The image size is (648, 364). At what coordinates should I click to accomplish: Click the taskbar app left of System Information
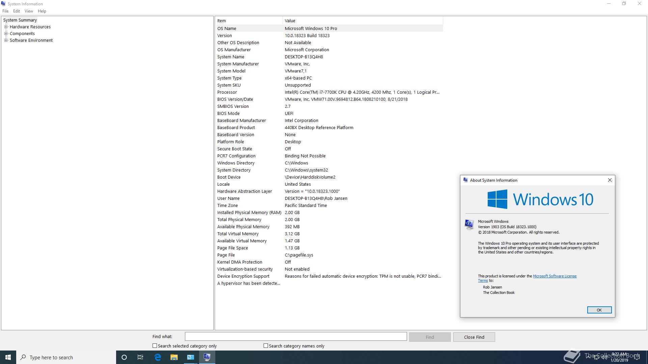[190, 357]
